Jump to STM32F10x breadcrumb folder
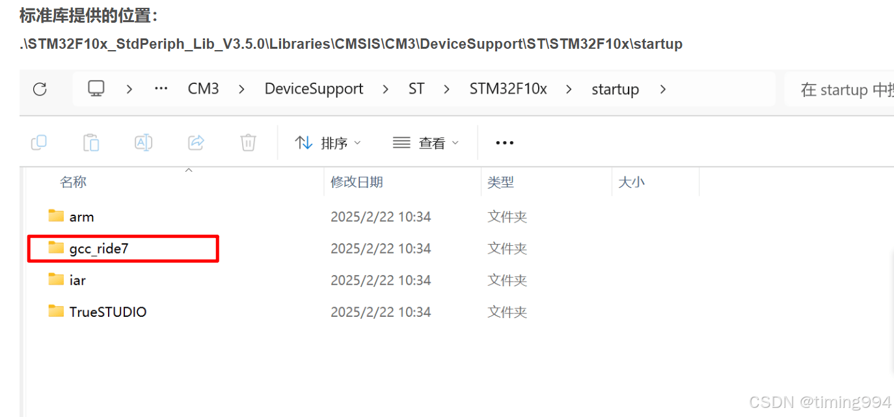The image size is (894, 417). click(x=508, y=89)
